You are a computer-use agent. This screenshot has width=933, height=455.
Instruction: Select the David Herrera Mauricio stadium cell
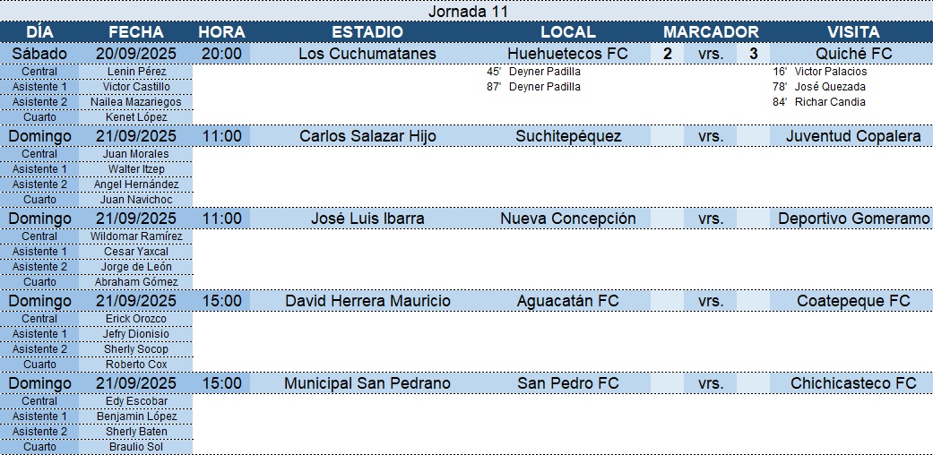(x=367, y=301)
